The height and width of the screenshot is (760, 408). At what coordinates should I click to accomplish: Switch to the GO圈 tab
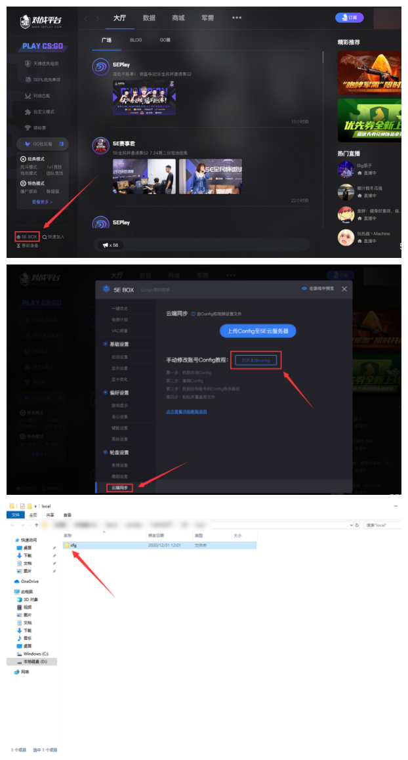[x=165, y=40]
